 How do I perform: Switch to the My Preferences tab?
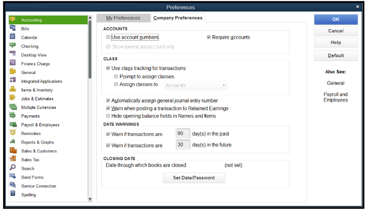point(123,18)
